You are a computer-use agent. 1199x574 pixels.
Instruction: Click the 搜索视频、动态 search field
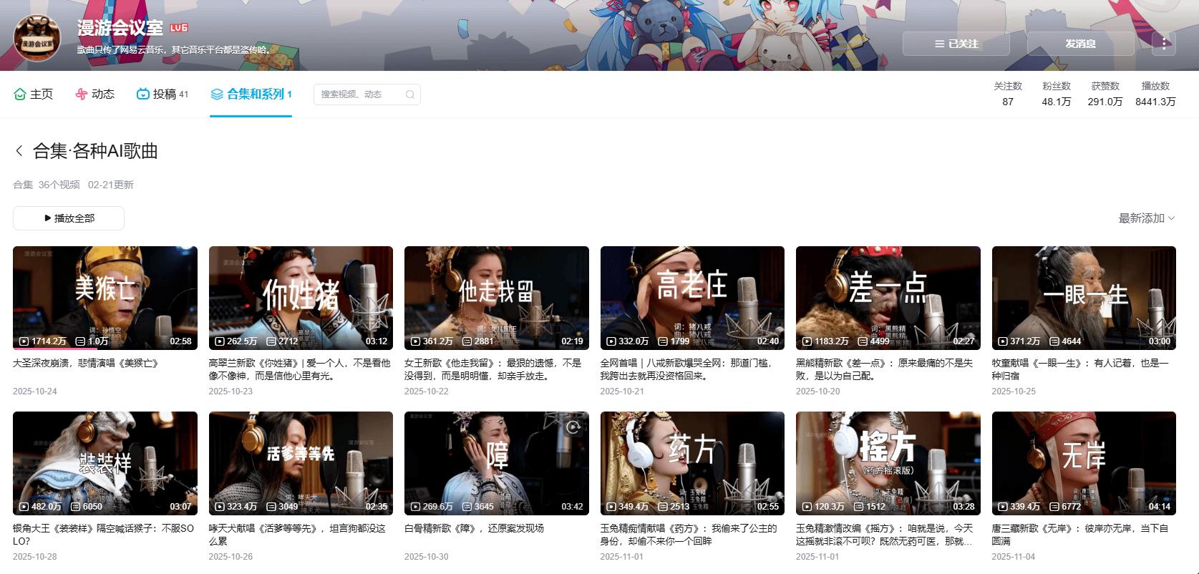click(358, 94)
